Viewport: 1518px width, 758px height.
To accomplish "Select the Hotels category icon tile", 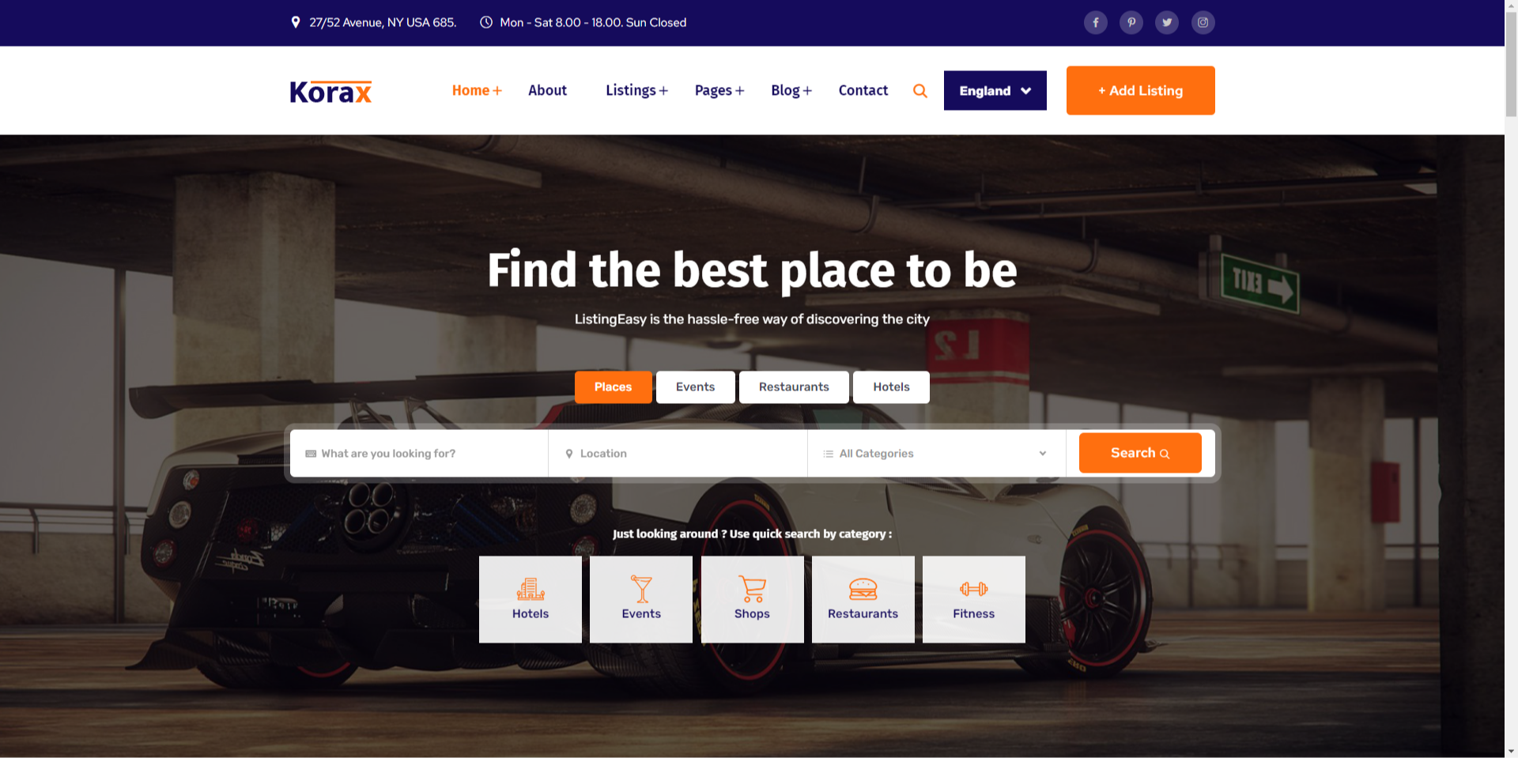I will (x=531, y=599).
